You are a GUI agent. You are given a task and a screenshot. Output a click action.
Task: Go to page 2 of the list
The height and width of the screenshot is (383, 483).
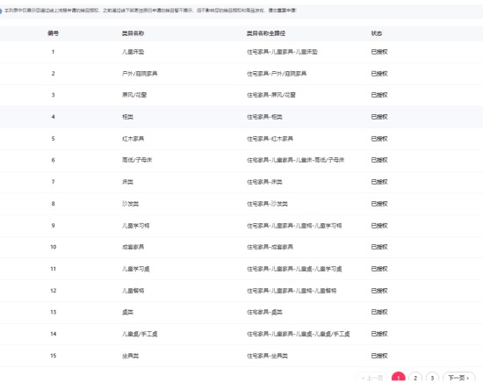click(415, 378)
